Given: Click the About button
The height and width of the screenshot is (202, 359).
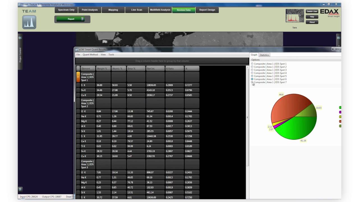Looking at the screenshot, I should click(312, 22).
